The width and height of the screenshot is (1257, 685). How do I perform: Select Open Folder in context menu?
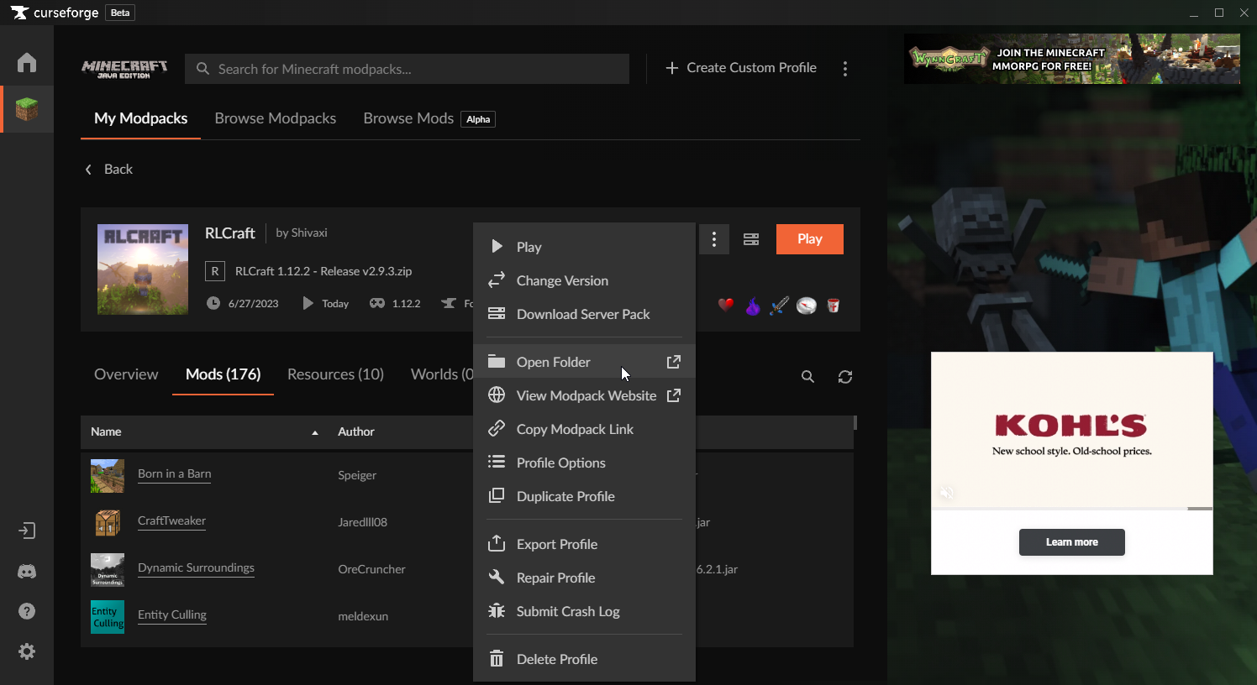click(x=584, y=362)
